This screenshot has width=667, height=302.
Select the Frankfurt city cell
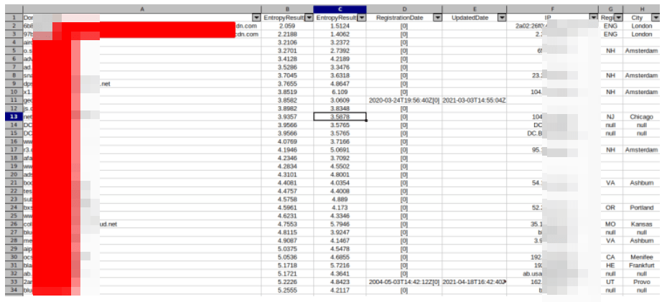641,265
